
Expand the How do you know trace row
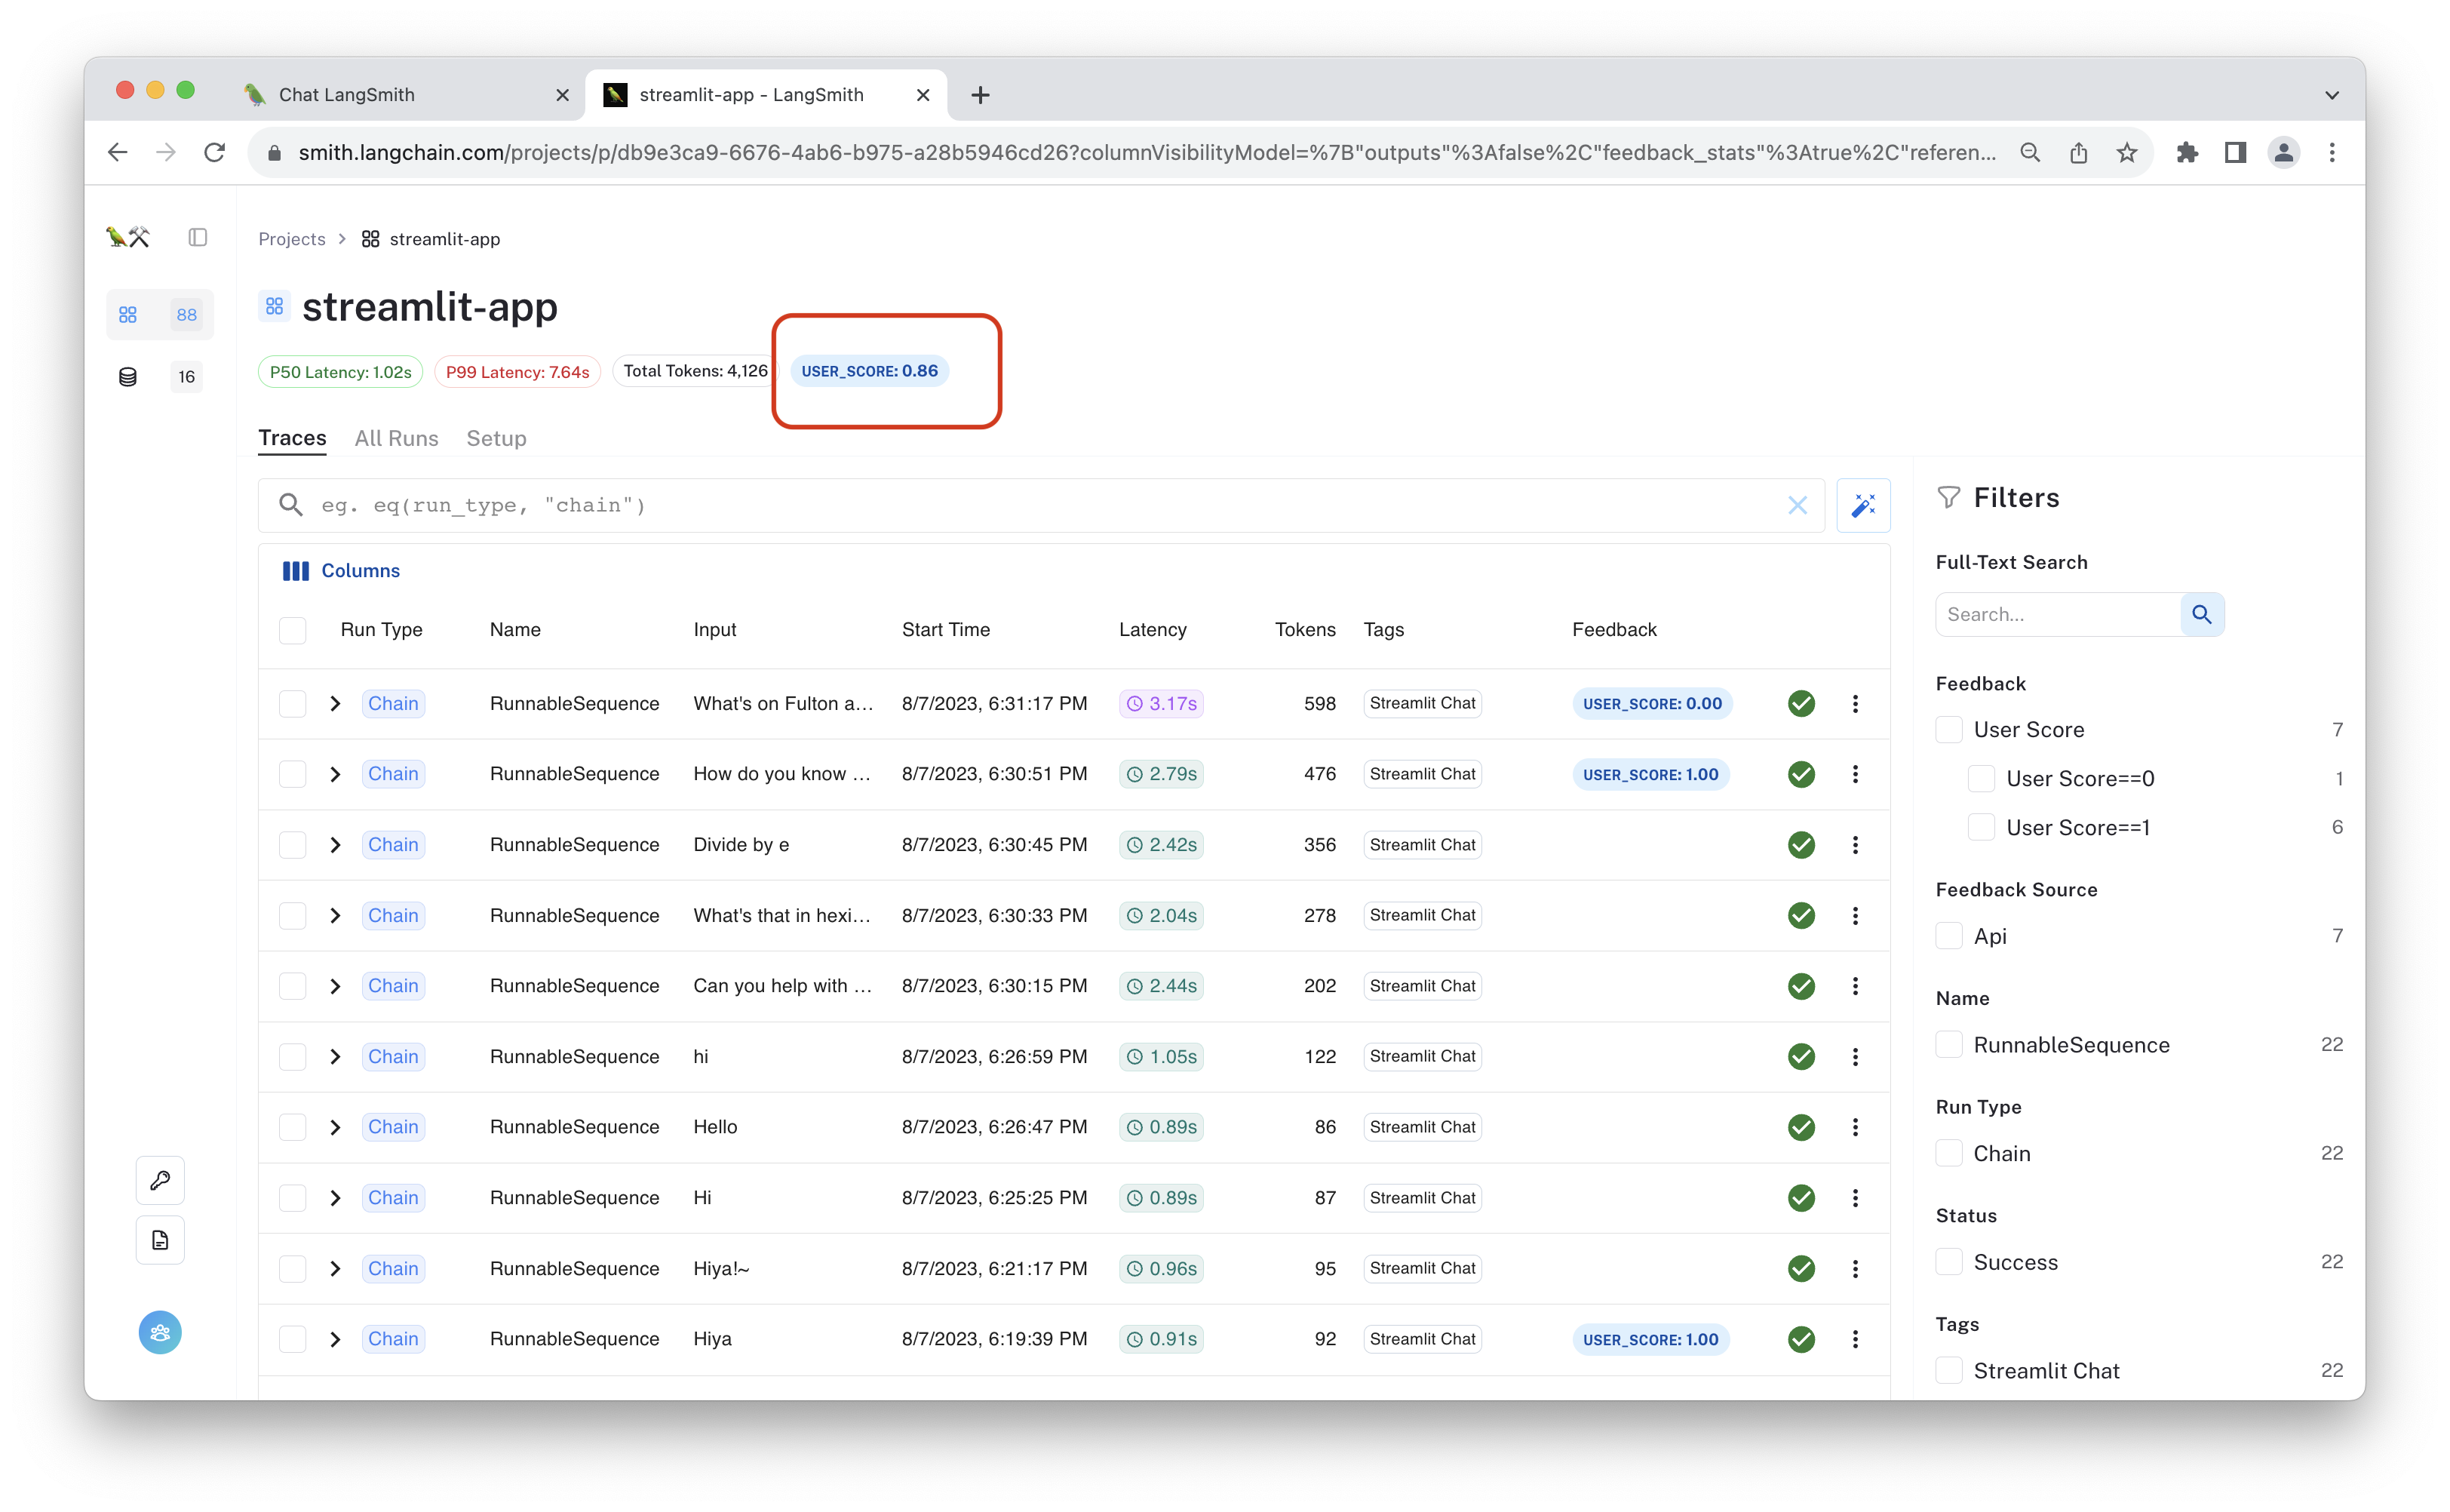pos(335,774)
